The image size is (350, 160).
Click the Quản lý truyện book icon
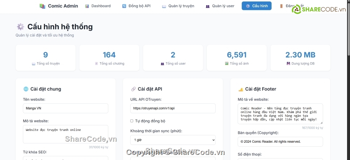[x=164, y=6]
